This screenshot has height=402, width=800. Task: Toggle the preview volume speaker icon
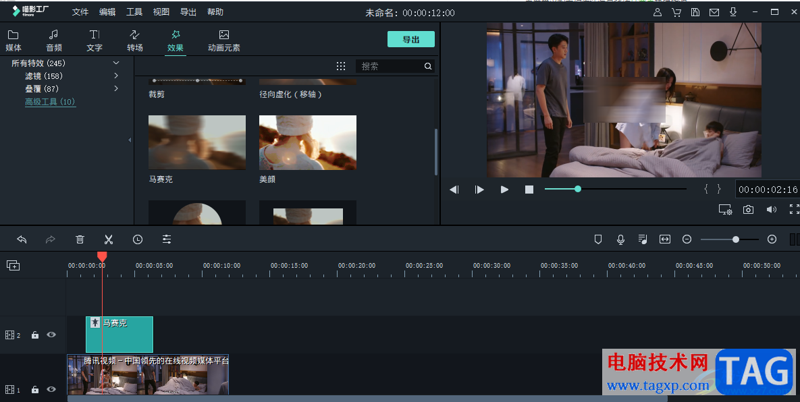click(772, 209)
